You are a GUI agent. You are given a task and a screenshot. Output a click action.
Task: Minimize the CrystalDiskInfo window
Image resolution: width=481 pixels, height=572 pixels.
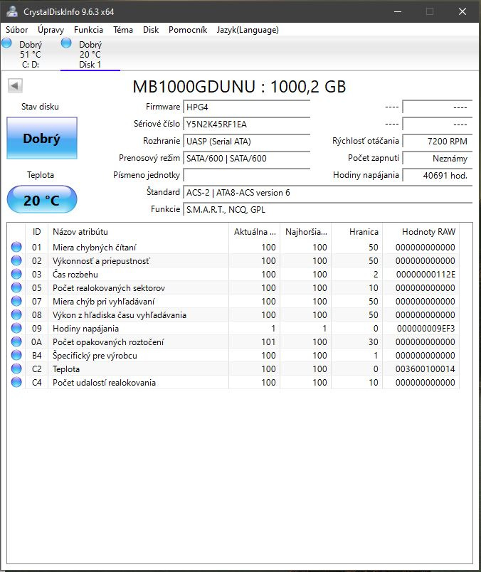pos(398,11)
